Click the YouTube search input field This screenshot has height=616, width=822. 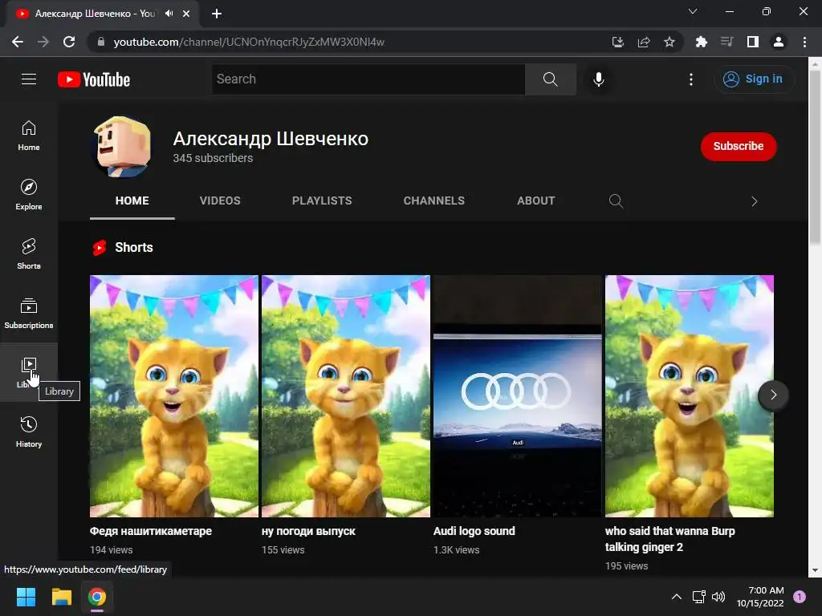368,79
